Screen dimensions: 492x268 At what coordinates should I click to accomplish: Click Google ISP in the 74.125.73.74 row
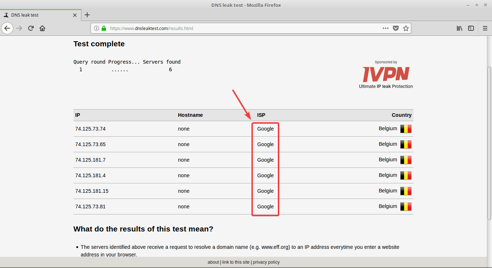click(x=266, y=129)
